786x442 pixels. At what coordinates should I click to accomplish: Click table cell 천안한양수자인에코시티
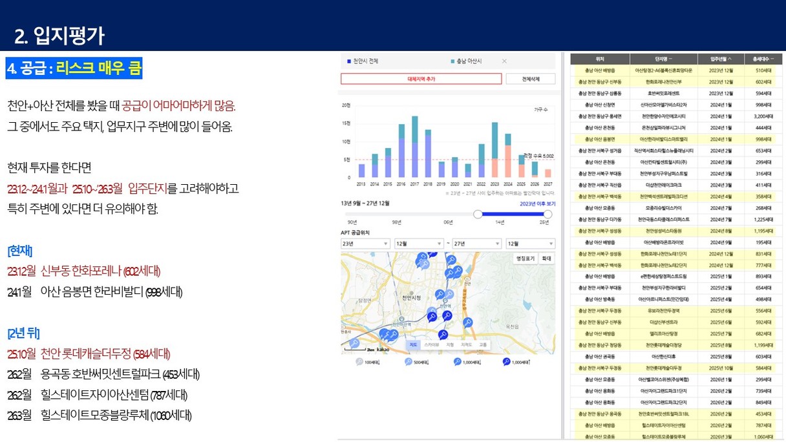tap(664, 116)
